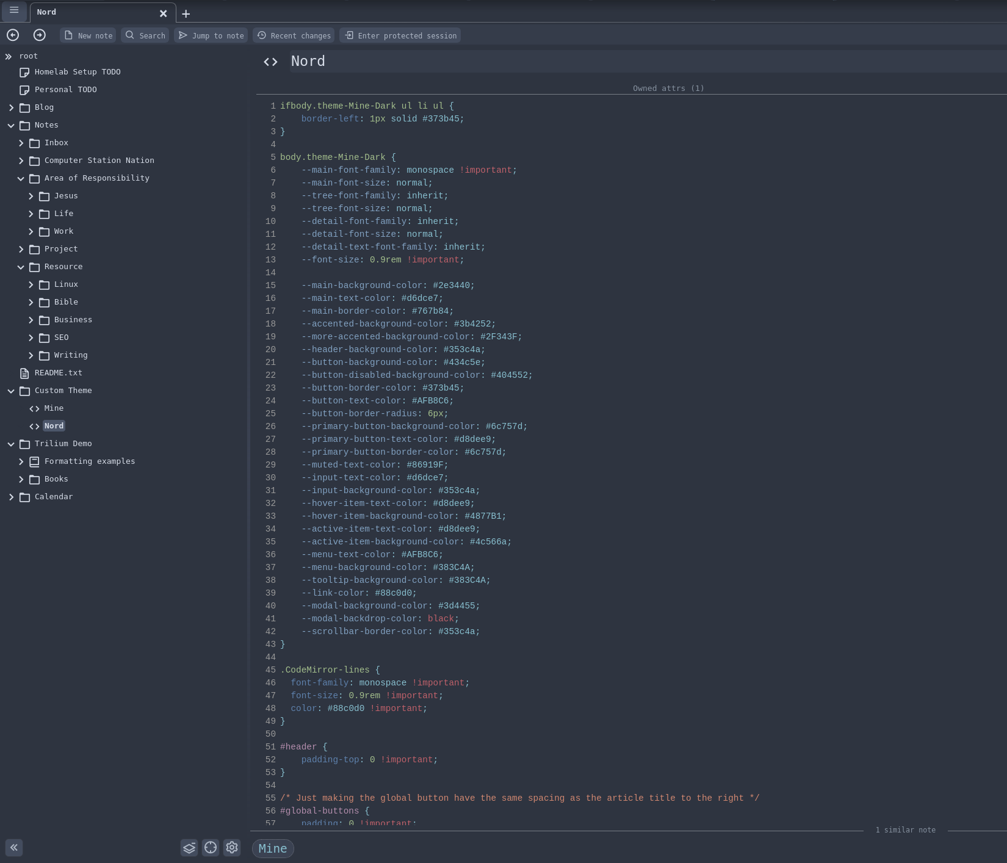Expand the SEO folder
The width and height of the screenshot is (1007, 863).
pyautogui.click(x=31, y=338)
